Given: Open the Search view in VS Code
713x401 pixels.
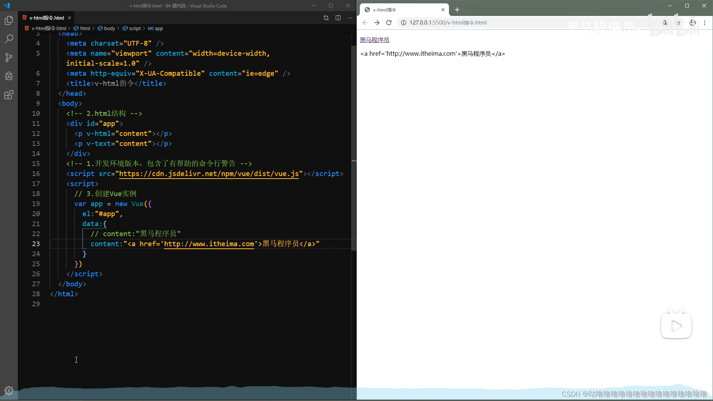Looking at the screenshot, I should click(9, 39).
